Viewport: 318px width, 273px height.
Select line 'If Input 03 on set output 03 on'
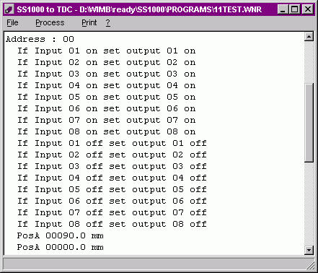coord(106,74)
